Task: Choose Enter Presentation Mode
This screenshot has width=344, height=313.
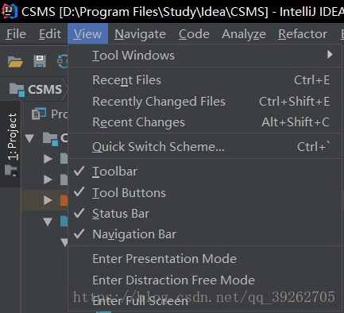Action: pos(205,259)
